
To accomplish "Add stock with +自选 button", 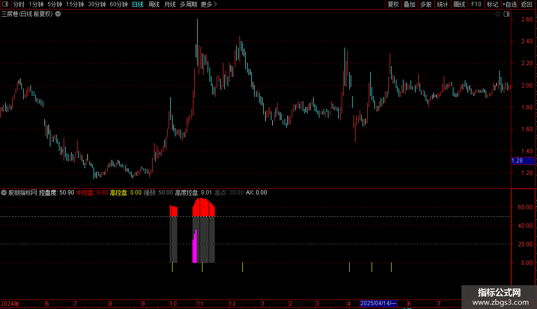I will (x=509, y=4).
